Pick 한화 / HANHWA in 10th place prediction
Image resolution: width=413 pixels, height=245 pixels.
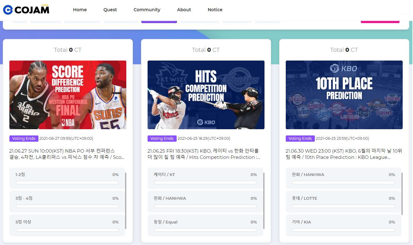pos(343,178)
